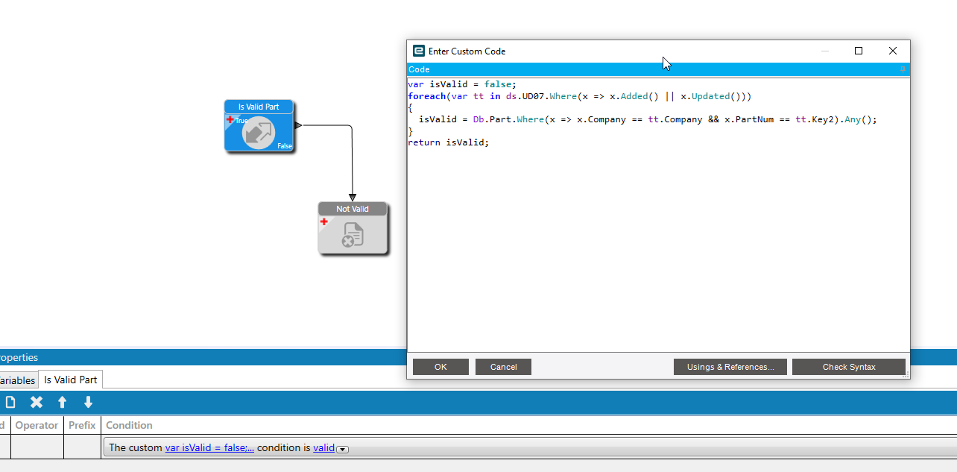Click the condition icon inside Is Valid Part node
The width and height of the screenshot is (957, 472).
[x=259, y=133]
